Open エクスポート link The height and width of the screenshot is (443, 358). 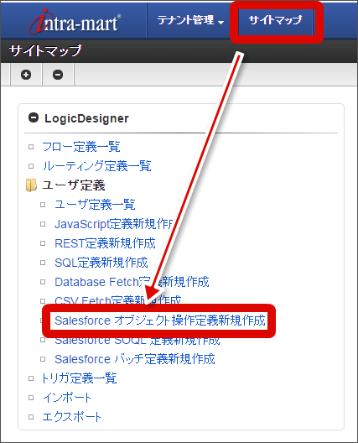(71, 417)
